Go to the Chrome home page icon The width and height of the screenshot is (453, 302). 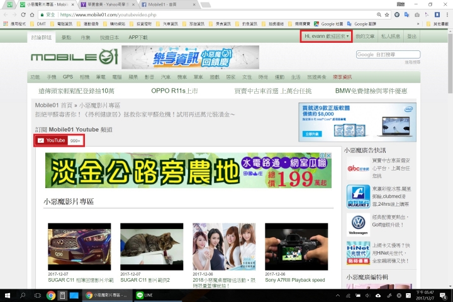point(32,14)
